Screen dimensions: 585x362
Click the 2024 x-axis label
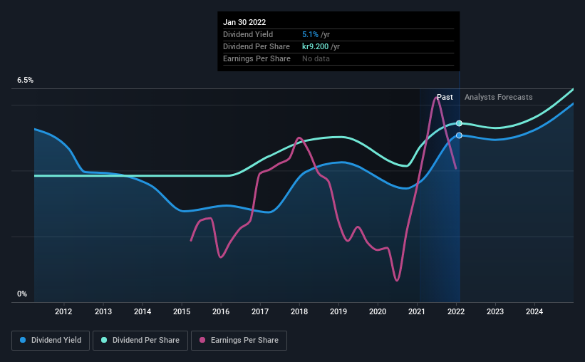click(x=534, y=311)
